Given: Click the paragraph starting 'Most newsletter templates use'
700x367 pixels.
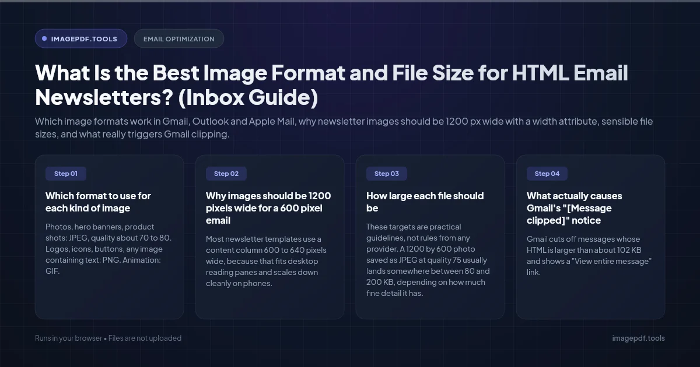Looking at the screenshot, I should (x=266, y=261).
